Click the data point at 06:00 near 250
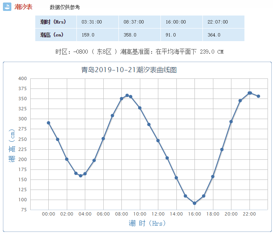273x234 pixels. coord(103,139)
